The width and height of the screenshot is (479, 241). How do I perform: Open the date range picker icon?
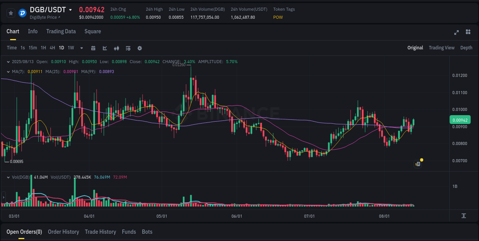point(93,48)
